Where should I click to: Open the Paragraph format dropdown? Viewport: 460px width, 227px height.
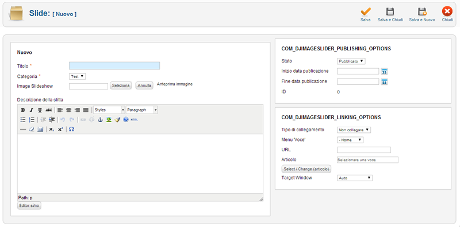pyautogui.click(x=142, y=110)
